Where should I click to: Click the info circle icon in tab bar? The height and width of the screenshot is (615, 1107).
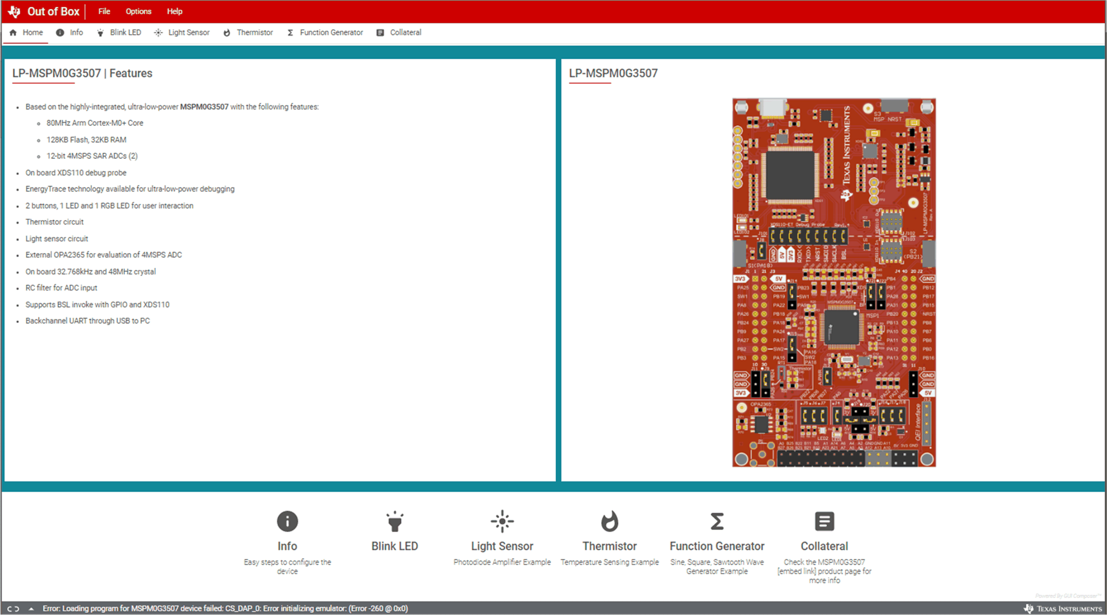[x=60, y=32]
